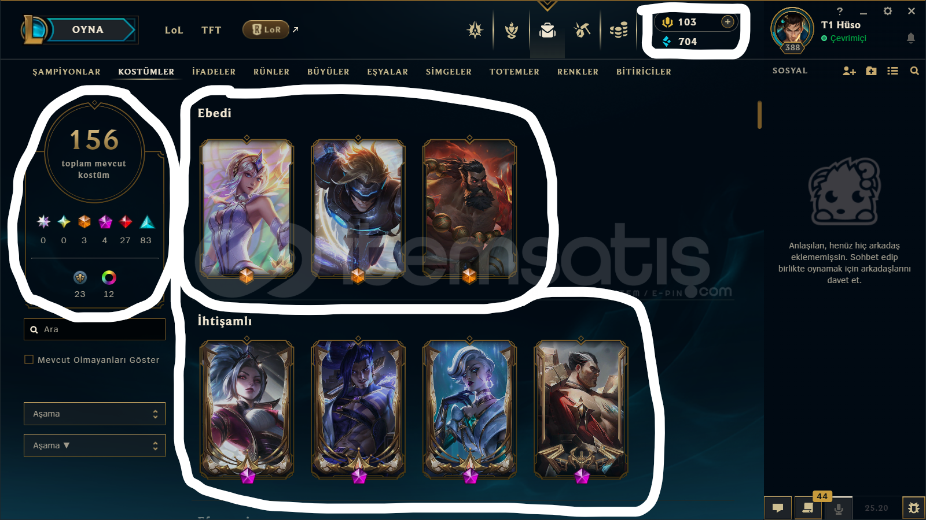
Task: Expand the 'Aşama ▼' sort dropdown
Action: point(94,445)
